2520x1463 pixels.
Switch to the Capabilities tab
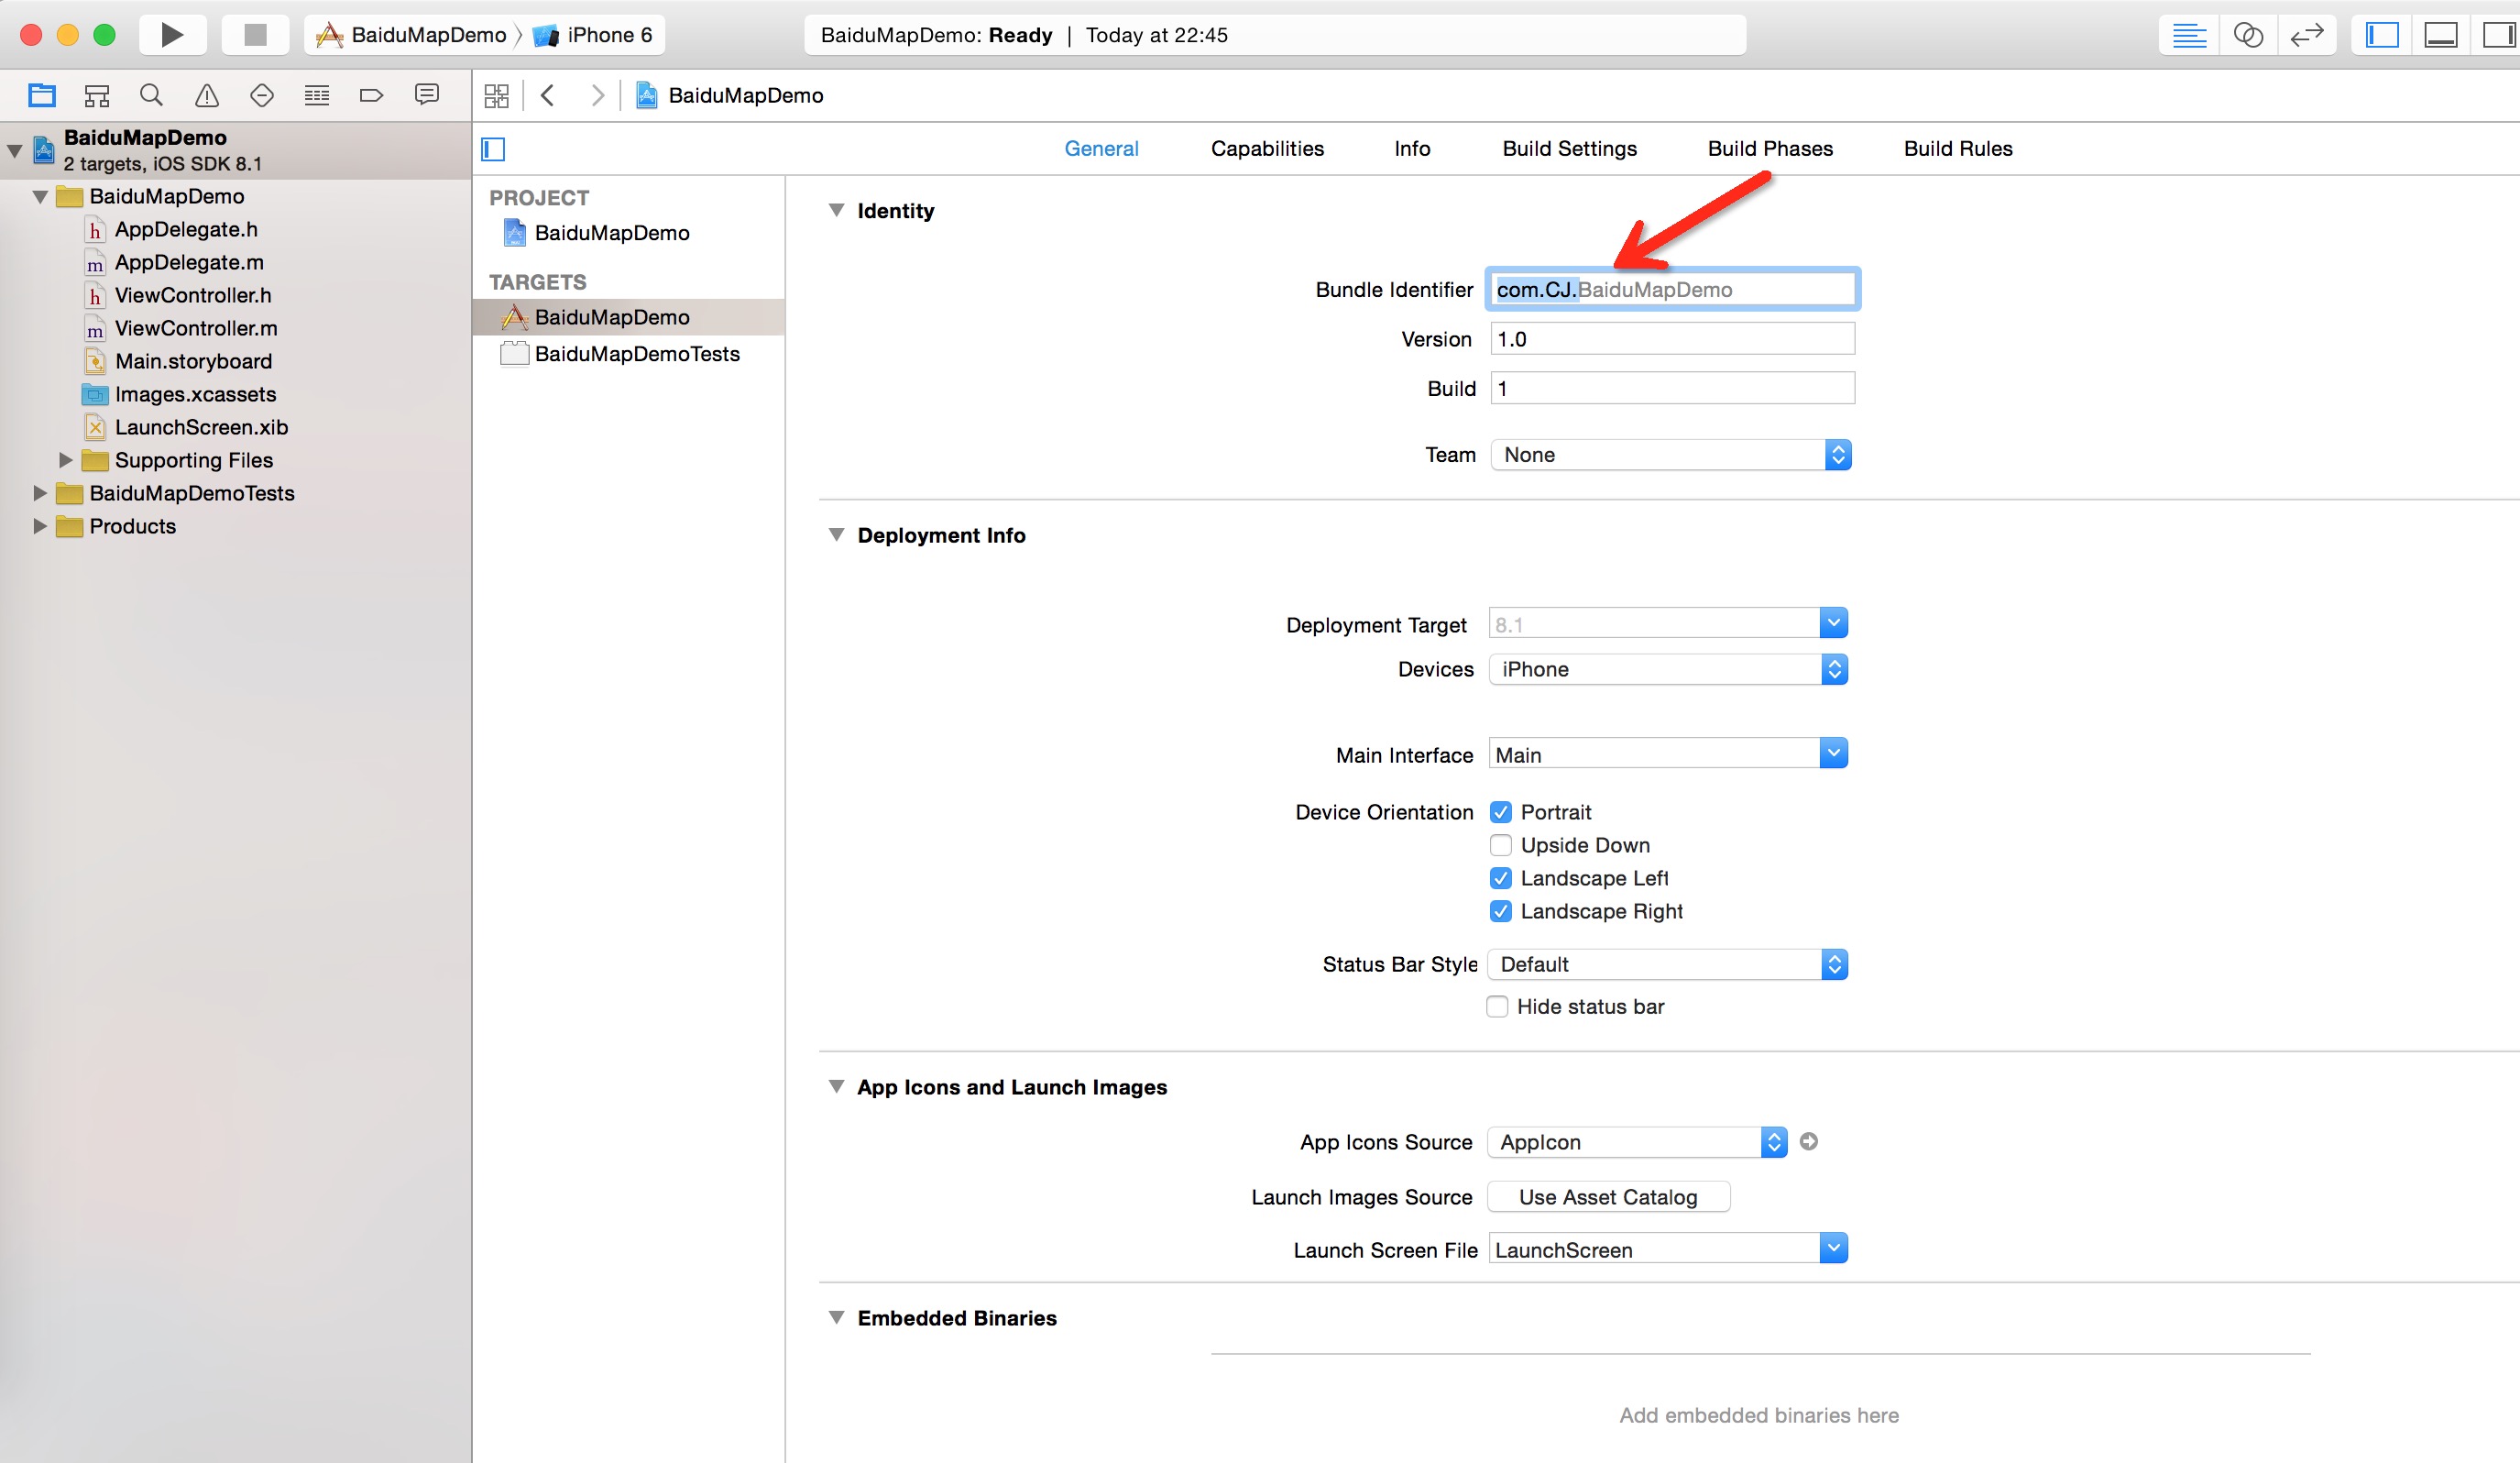[1267, 148]
